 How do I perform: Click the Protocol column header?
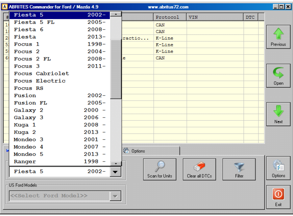click(167, 17)
